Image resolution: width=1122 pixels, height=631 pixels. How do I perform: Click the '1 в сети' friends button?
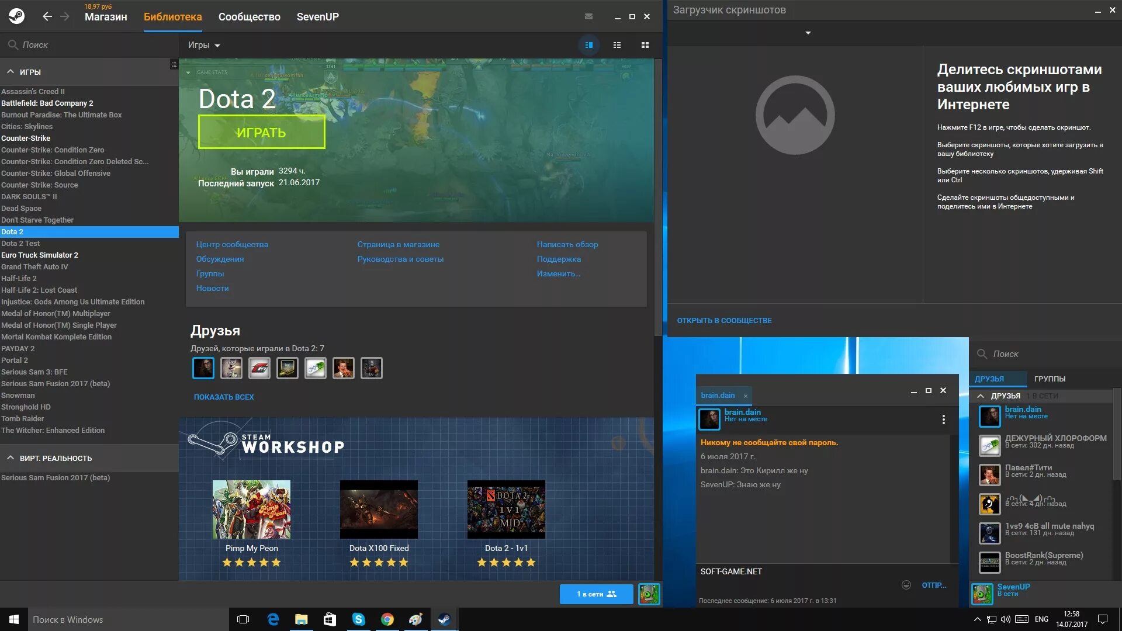[x=597, y=594]
